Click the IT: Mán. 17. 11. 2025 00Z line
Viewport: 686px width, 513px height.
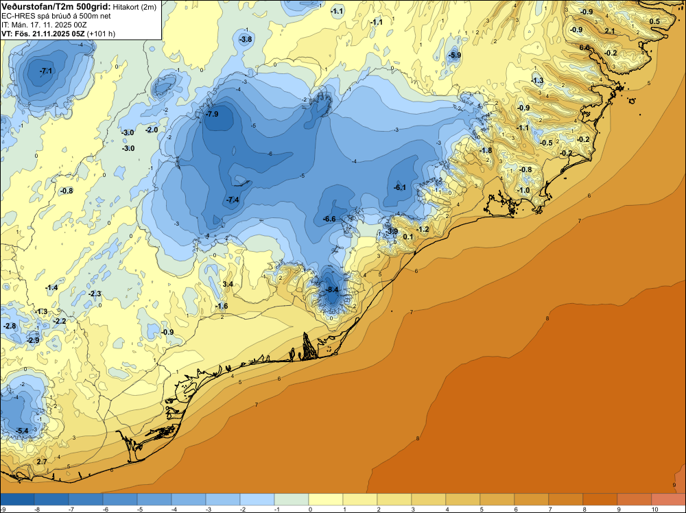click(x=44, y=25)
